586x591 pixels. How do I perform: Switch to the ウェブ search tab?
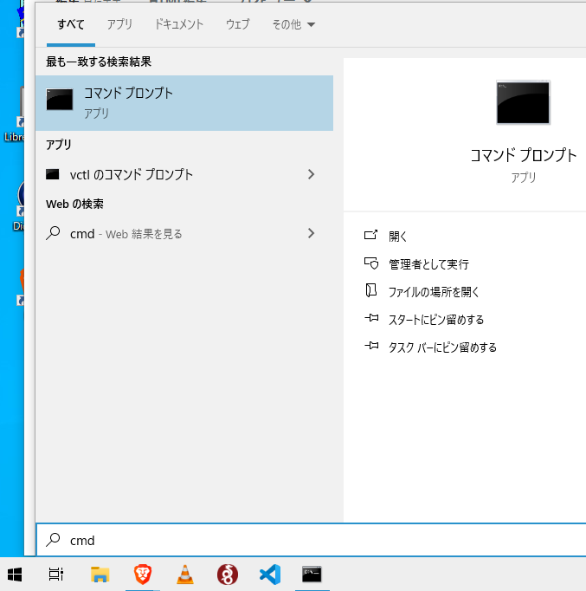(237, 24)
